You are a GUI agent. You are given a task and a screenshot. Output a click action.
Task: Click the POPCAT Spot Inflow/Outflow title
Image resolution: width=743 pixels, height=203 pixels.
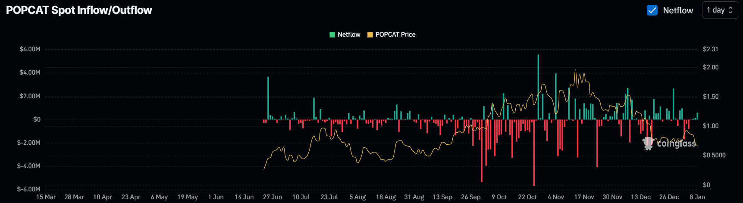click(x=79, y=10)
